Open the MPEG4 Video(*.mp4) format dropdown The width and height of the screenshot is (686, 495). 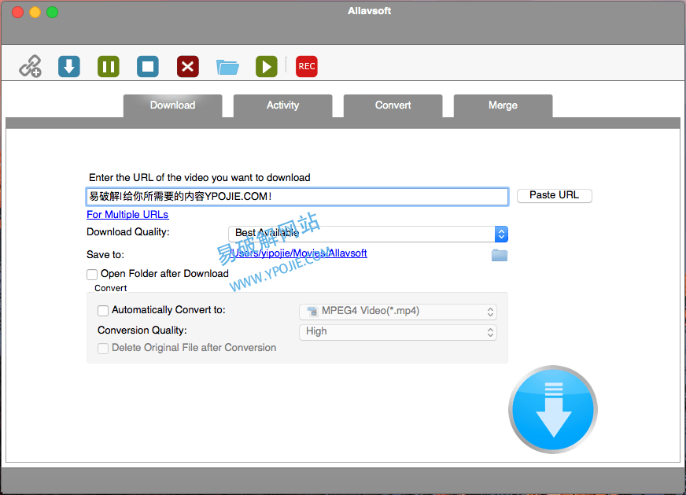tap(398, 311)
